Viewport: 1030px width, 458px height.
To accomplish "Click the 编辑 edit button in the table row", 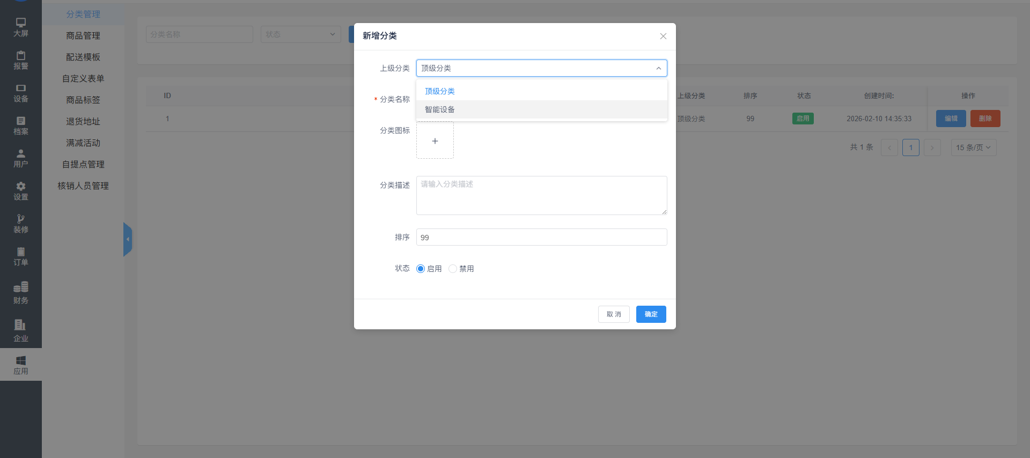I will pyautogui.click(x=951, y=119).
